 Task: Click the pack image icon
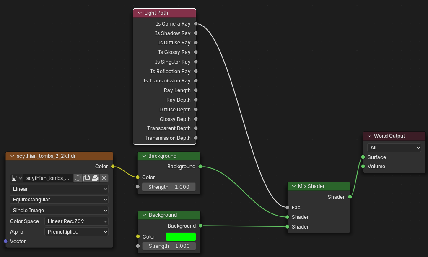pos(95,178)
